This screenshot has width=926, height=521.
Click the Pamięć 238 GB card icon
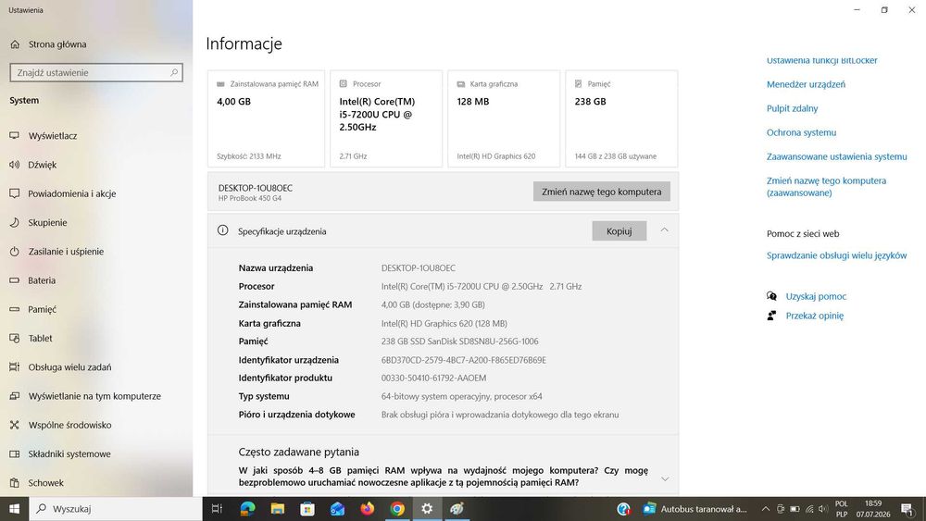tap(578, 84)
